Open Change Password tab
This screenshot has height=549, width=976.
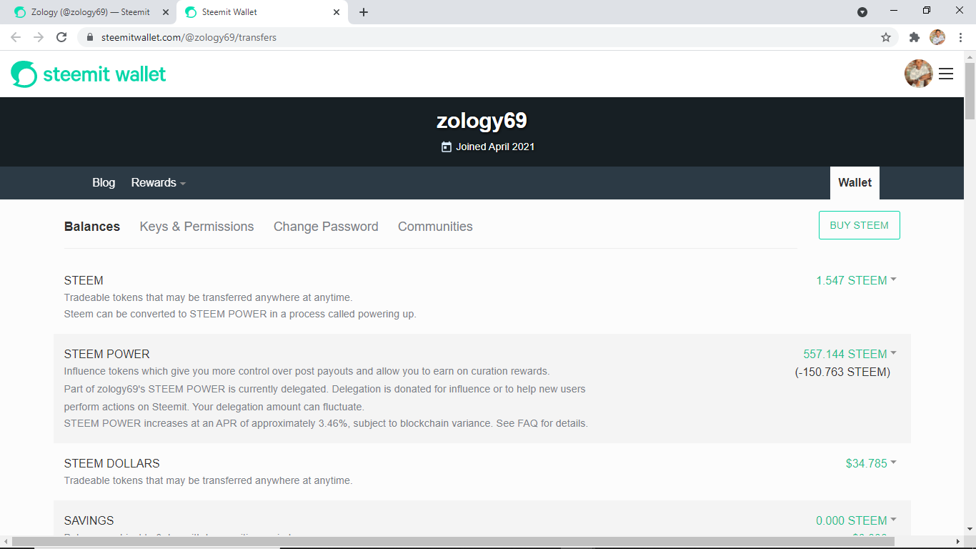click(326, 227)
